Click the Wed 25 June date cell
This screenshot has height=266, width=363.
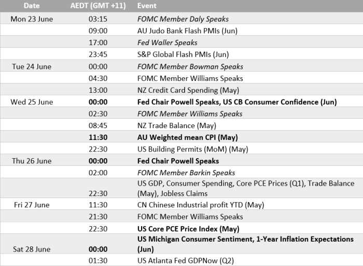pos(31,102)
